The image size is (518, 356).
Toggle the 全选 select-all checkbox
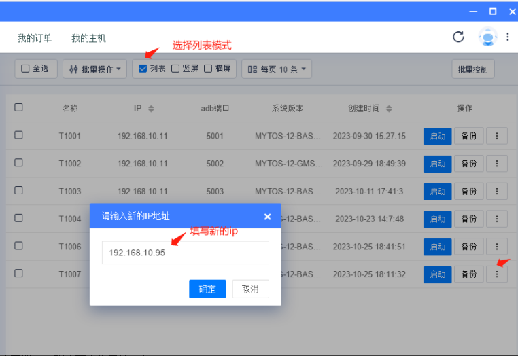[26, 69]
